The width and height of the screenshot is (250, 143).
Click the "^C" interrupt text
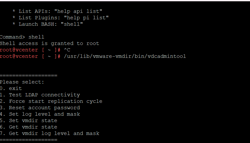click(x=67, y=50)
